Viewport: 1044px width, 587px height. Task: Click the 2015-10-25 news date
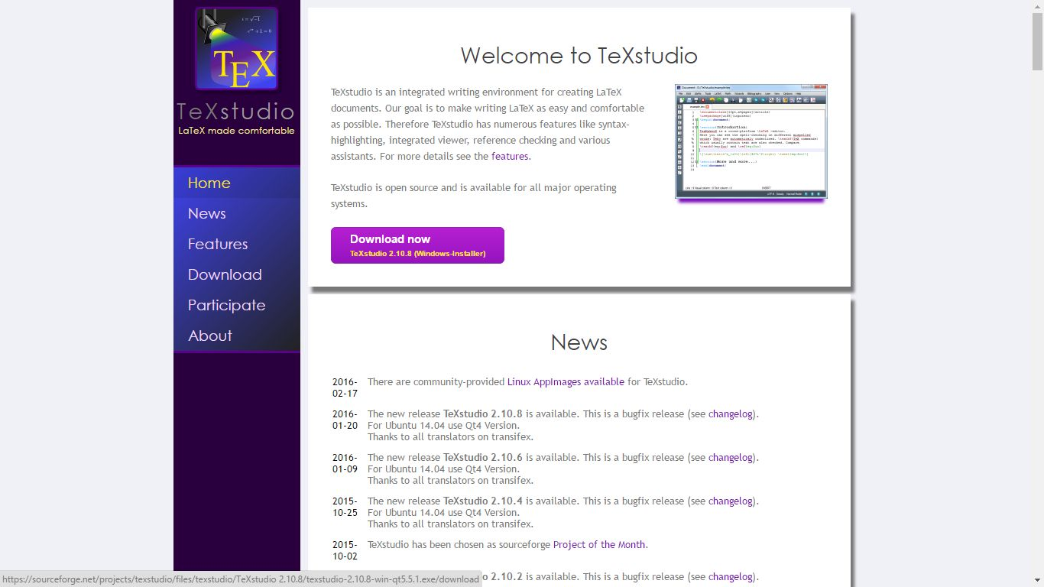(x=345, y=507)
